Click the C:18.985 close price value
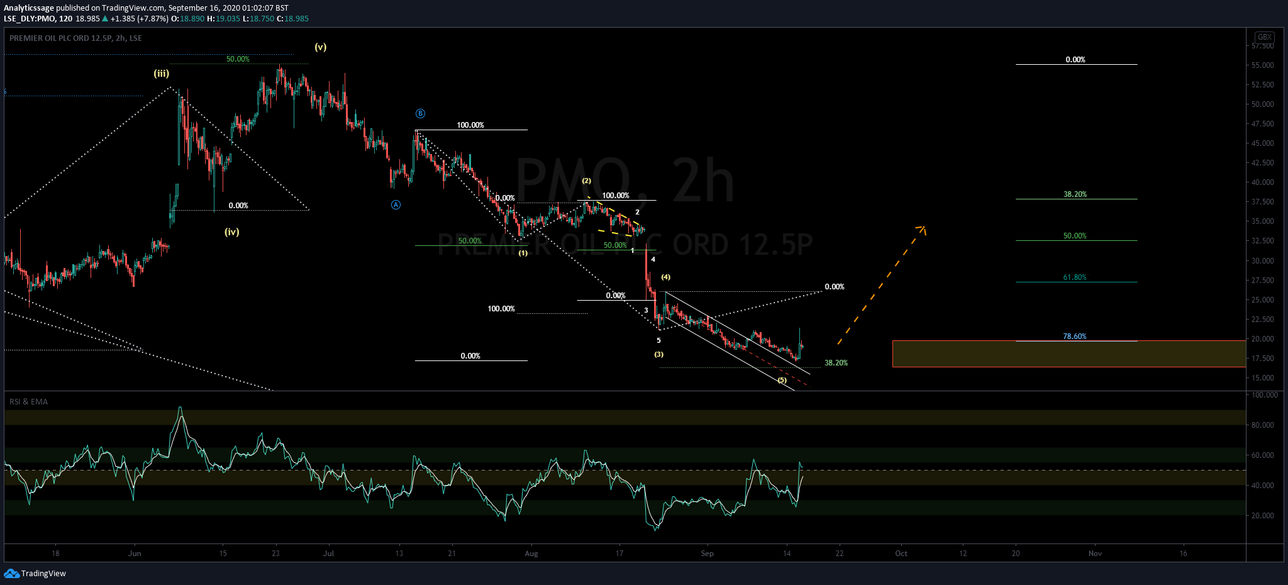 pos(293,19)
